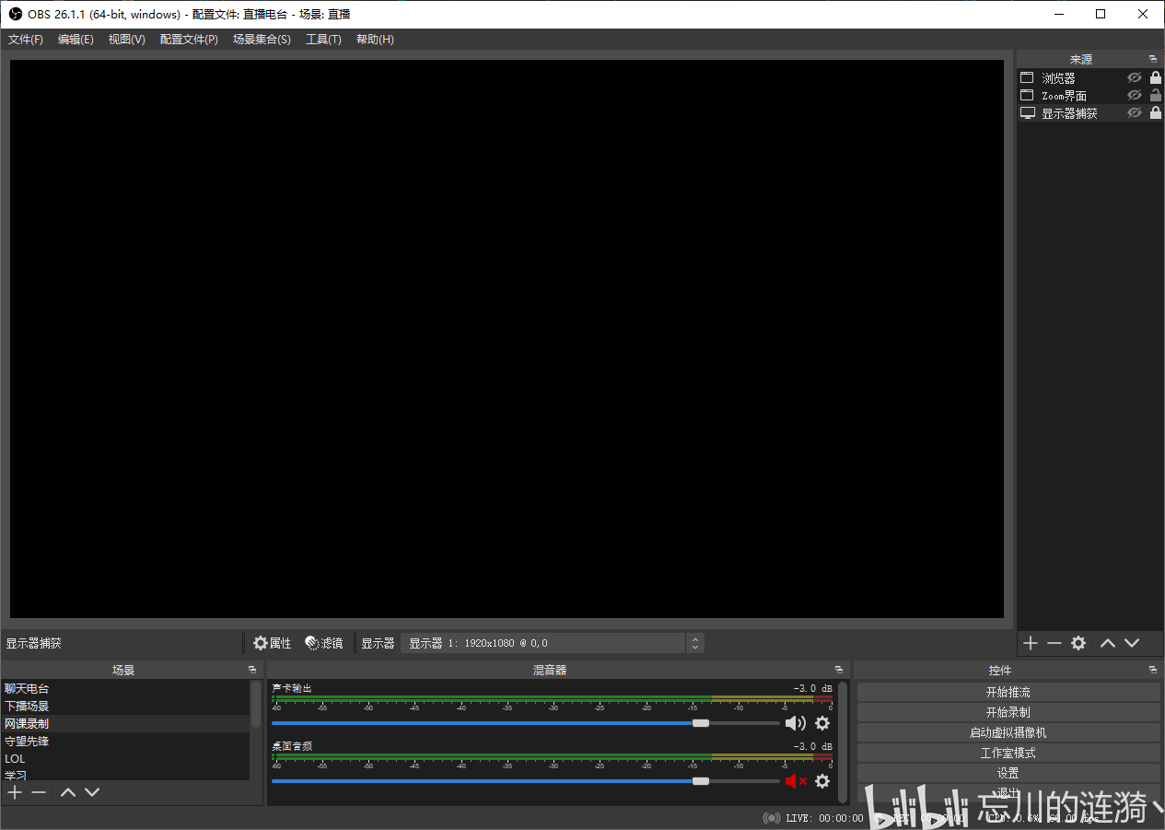Toggle visibility of 显示器捕获 source
Screen dimensions: 1165x830
[1135, 113]
